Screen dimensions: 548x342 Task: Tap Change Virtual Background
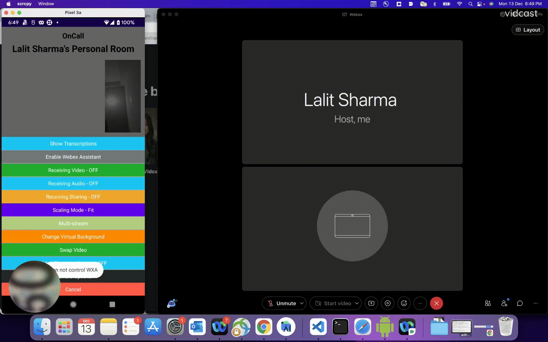73,237
